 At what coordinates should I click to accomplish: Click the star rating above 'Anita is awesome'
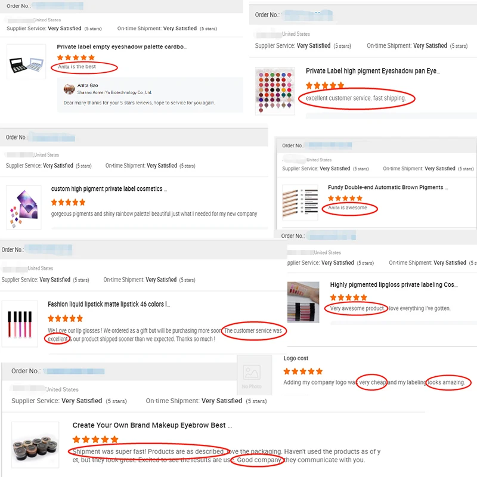(x=345, y=199)
